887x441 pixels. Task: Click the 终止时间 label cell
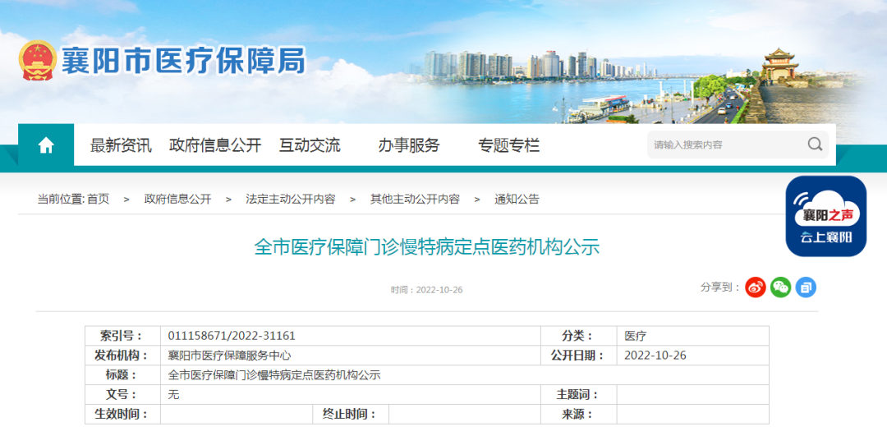[x=351, y=415]
